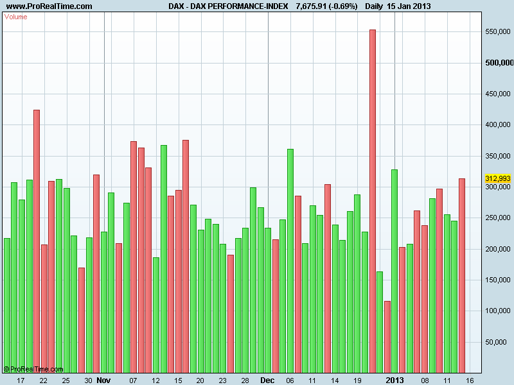Click the 23 date label on x-axis

[222, 381]
